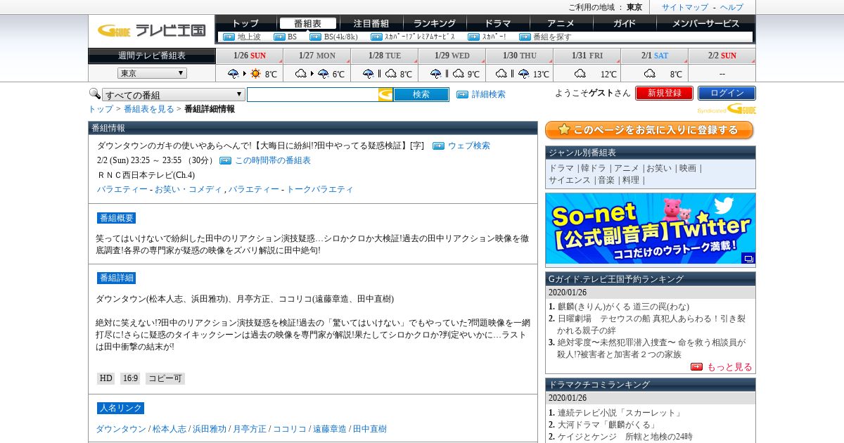
Task: Open the ガイド tab
Action: [x=625, y=23]
